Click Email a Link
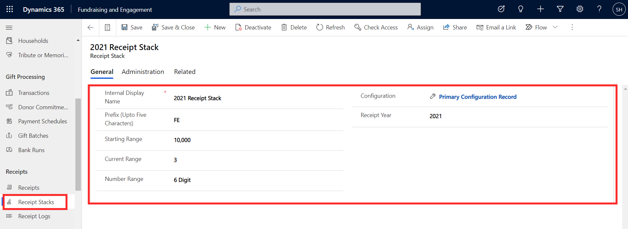The image size is (628, 229). pyautogui.click(x=496, y=27)
